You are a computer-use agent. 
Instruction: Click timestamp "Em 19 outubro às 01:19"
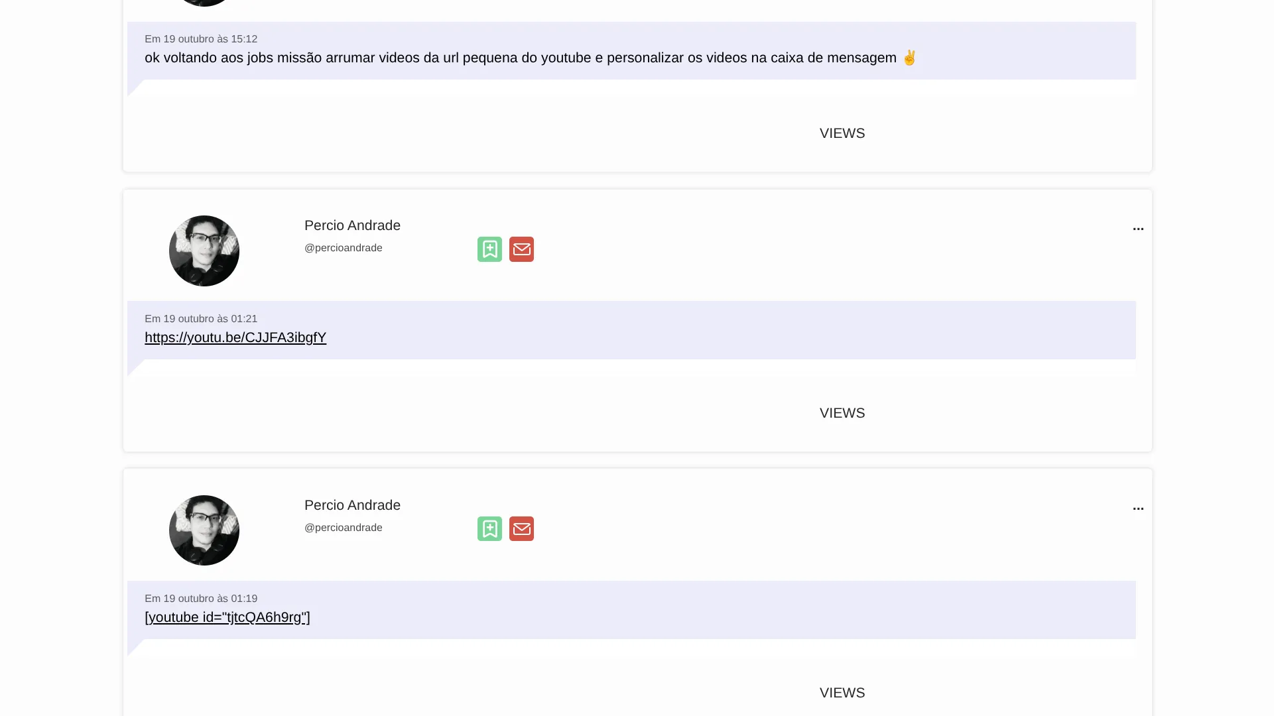[x=201, y=599]
